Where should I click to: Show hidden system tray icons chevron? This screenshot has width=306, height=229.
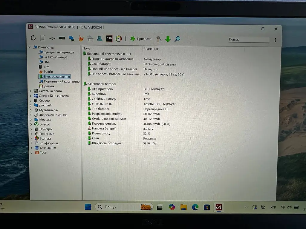coord(246,207)
